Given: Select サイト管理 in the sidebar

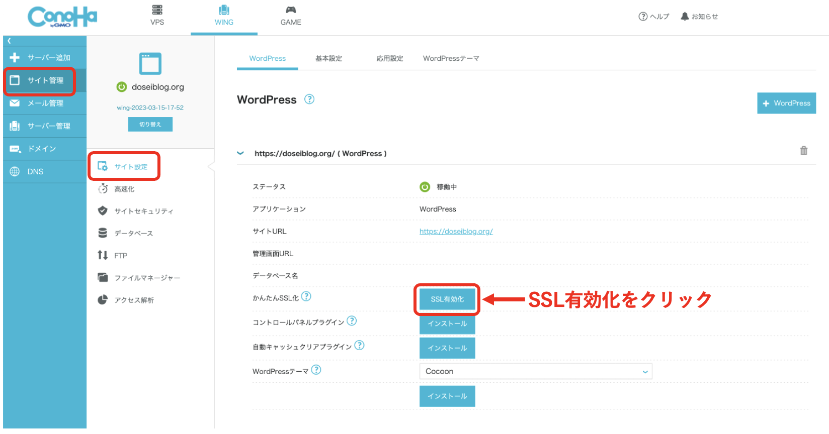Looking at the screenshot, I should [45, 80].
